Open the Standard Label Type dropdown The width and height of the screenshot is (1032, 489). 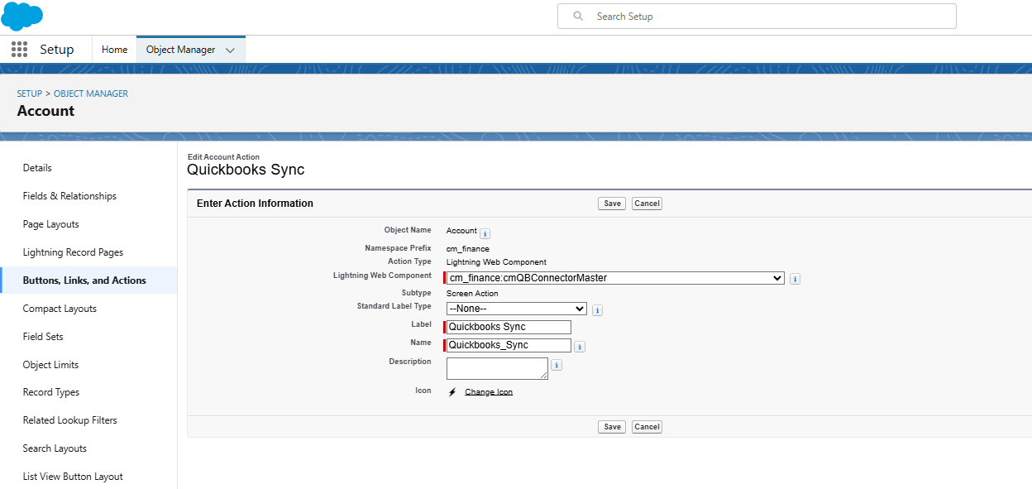click(517, 309)
